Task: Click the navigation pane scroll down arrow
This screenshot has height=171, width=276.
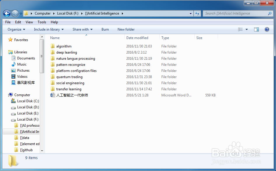Action: (x=42, y=151)
